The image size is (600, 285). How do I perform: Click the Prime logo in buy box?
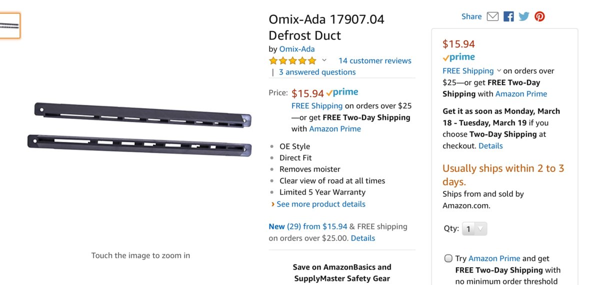[x=458, y=57]
